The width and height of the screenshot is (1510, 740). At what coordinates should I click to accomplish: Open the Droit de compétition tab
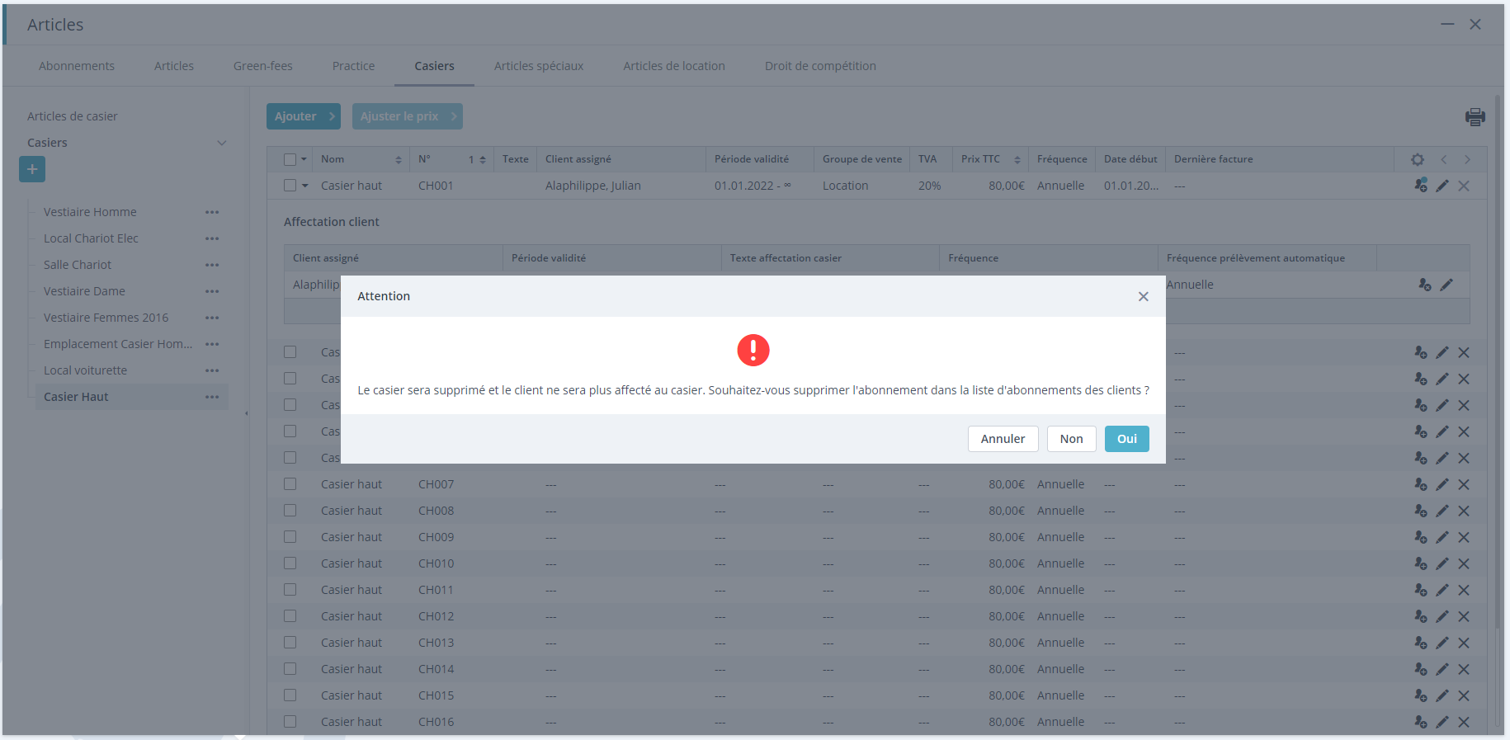click(820, 66)
